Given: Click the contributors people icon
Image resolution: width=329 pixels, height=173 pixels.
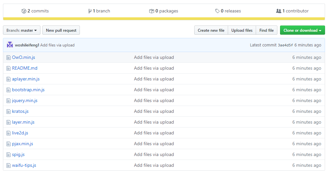Looking at the screenshot, I should 279,11.
